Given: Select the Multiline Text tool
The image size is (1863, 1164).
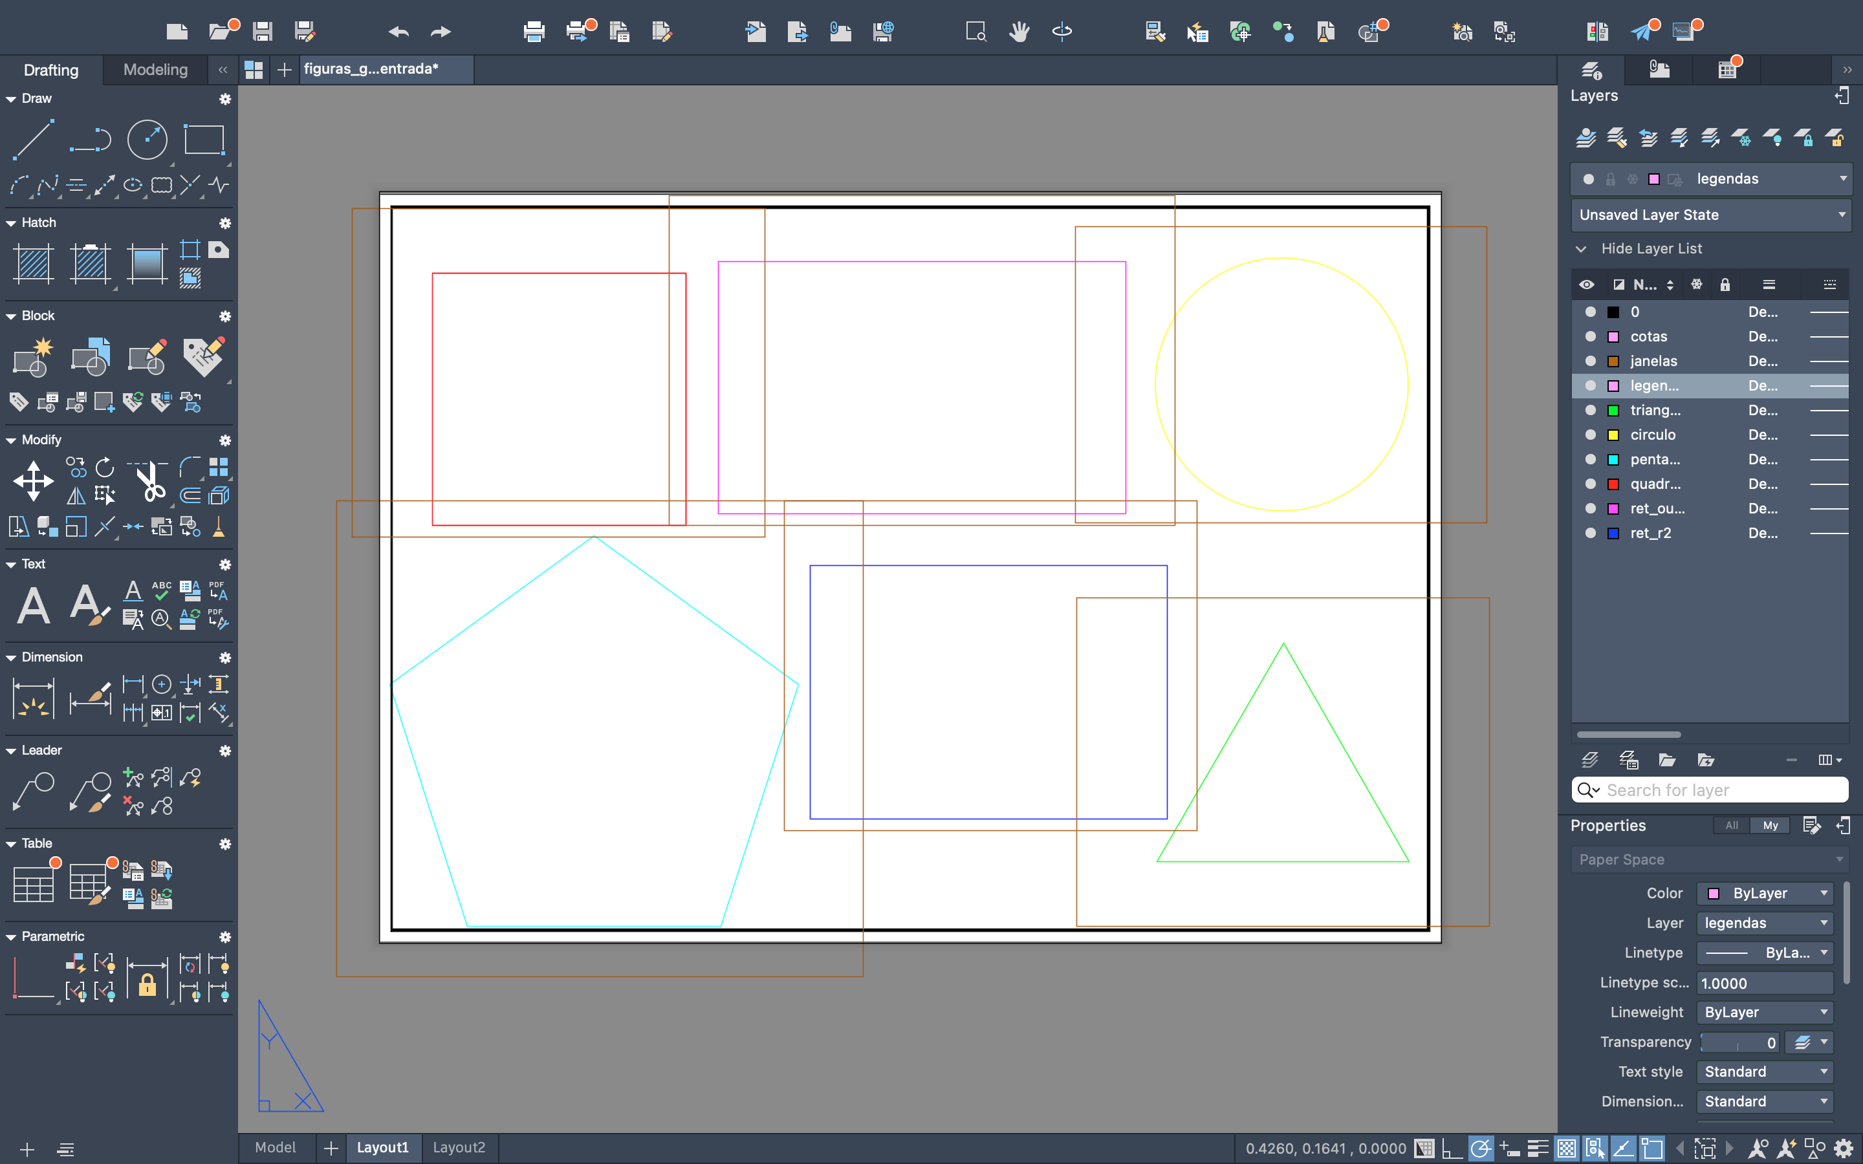Looking at the screenshot, I should pyautogui.click(x=33, y=605).
